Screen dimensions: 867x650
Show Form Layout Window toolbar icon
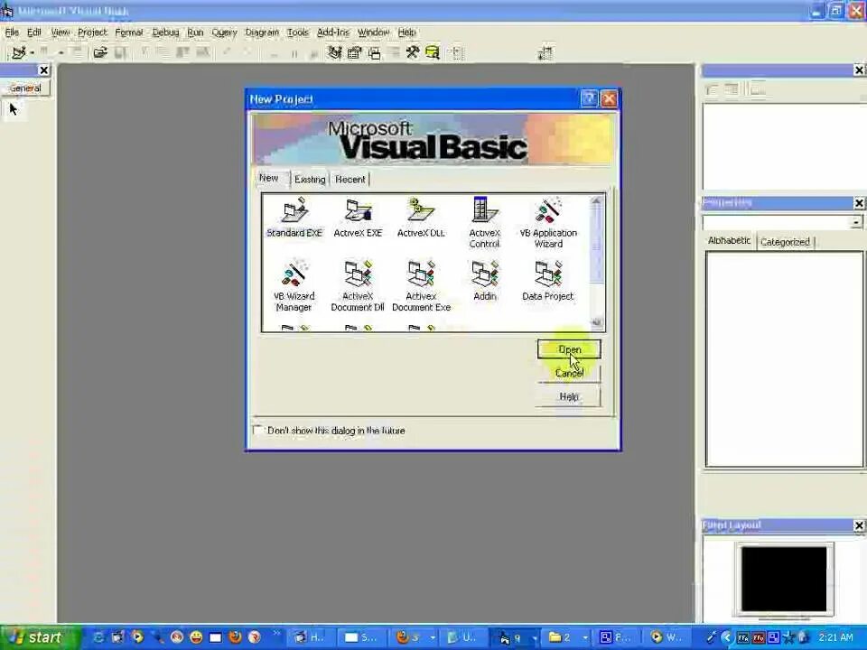[x=374, y=53]
